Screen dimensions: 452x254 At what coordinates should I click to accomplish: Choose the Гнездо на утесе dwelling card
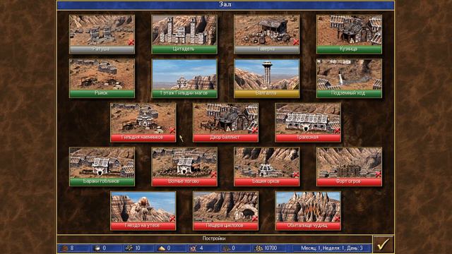tap(143, 211)
